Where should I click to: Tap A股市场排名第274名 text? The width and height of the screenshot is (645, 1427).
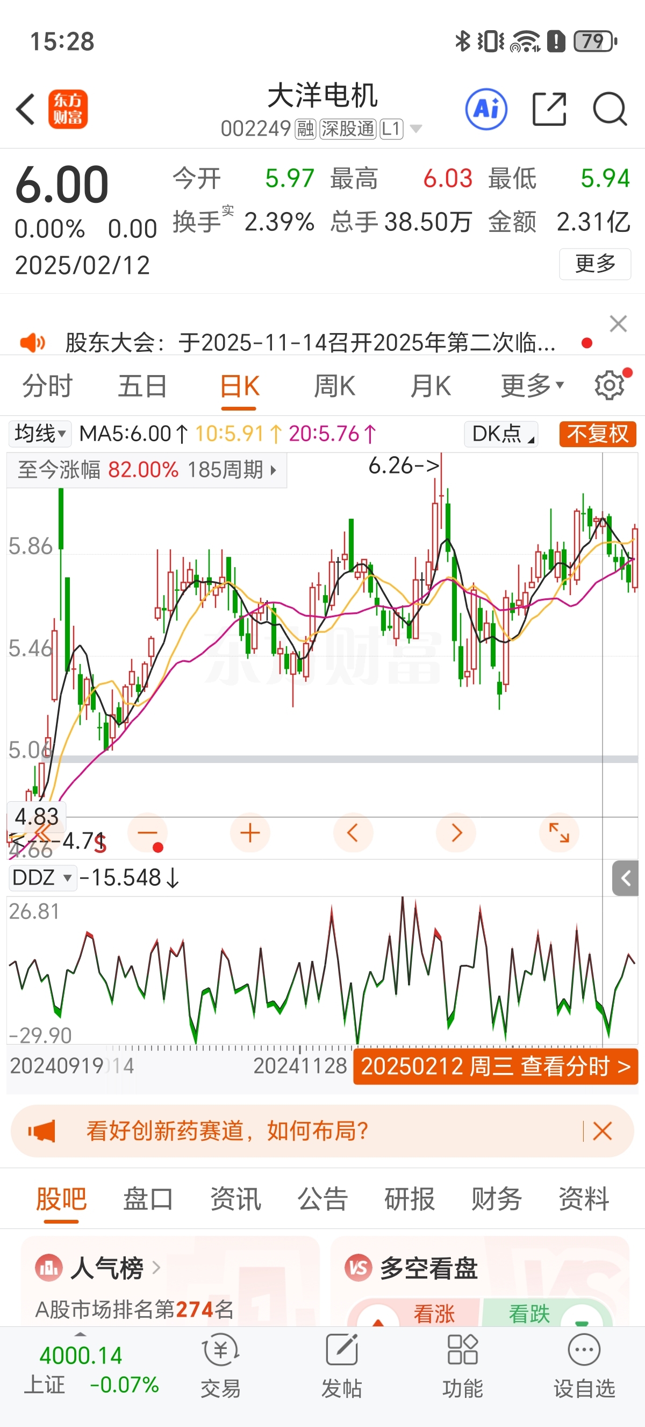click(x=134, y=1310)
